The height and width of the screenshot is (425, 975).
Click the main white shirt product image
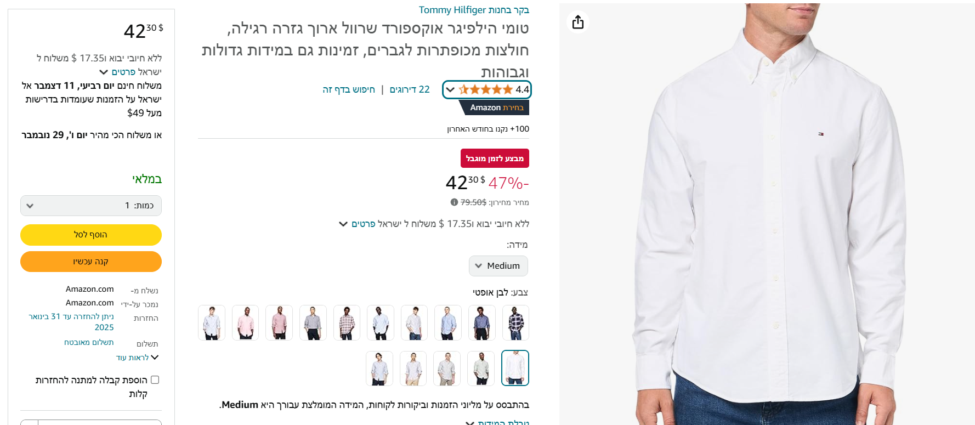point(767,214)
